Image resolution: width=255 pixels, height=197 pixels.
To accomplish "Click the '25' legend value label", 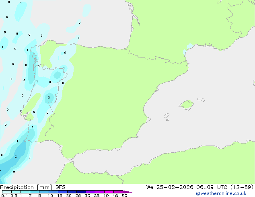I will point(78,195).
